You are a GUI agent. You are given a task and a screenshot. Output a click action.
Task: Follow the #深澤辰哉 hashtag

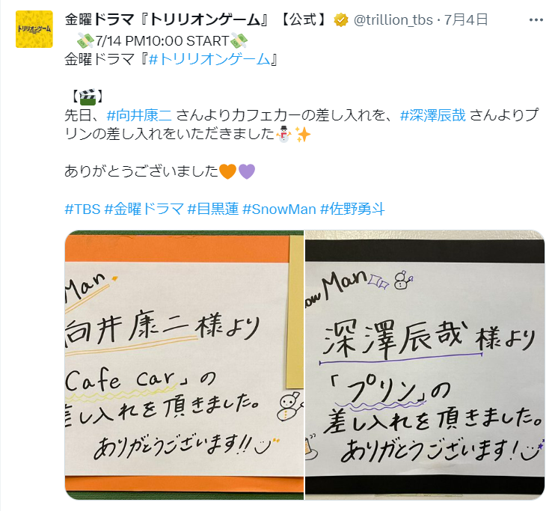[433, 115]
